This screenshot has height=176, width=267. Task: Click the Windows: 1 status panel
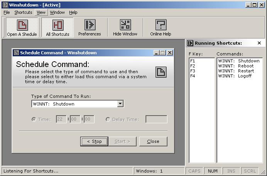(x=159, y=171)
